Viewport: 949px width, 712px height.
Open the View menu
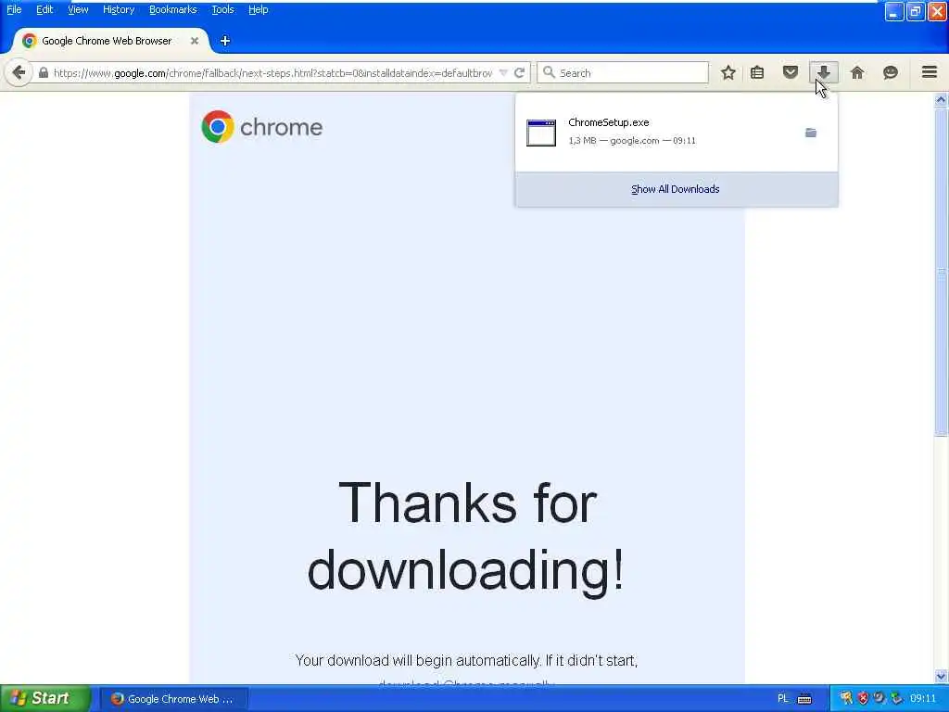(78, 9)
